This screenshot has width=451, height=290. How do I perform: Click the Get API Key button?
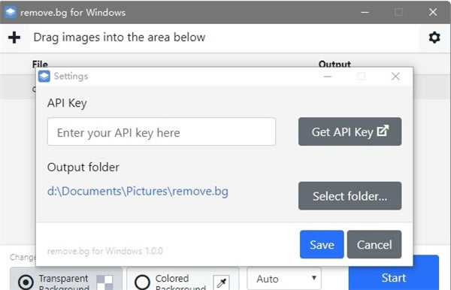click(x=350, y=131)
